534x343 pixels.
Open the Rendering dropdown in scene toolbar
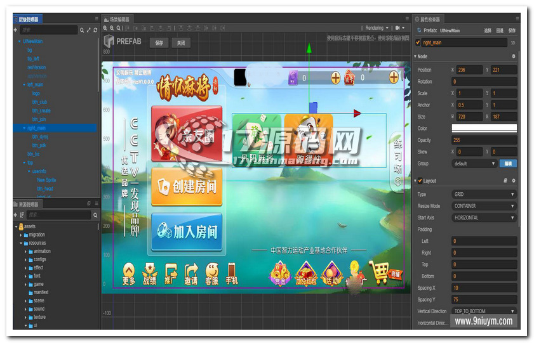377,28
